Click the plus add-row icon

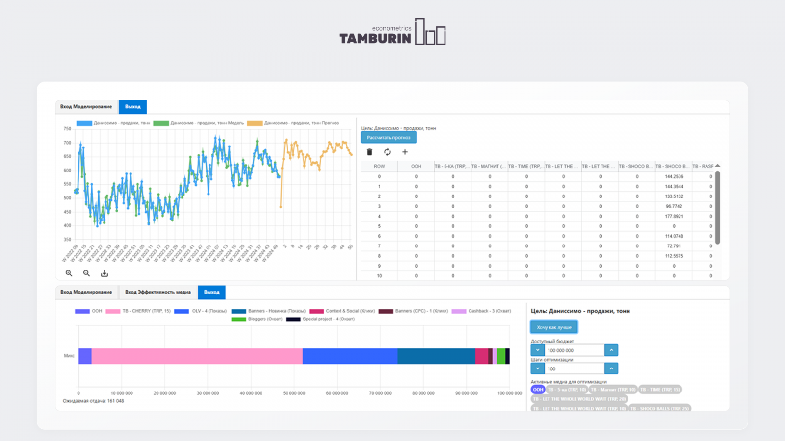[405, 152]
